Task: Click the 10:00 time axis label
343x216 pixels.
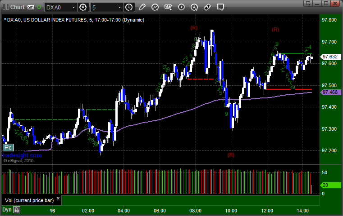Action: coord(231,211)
